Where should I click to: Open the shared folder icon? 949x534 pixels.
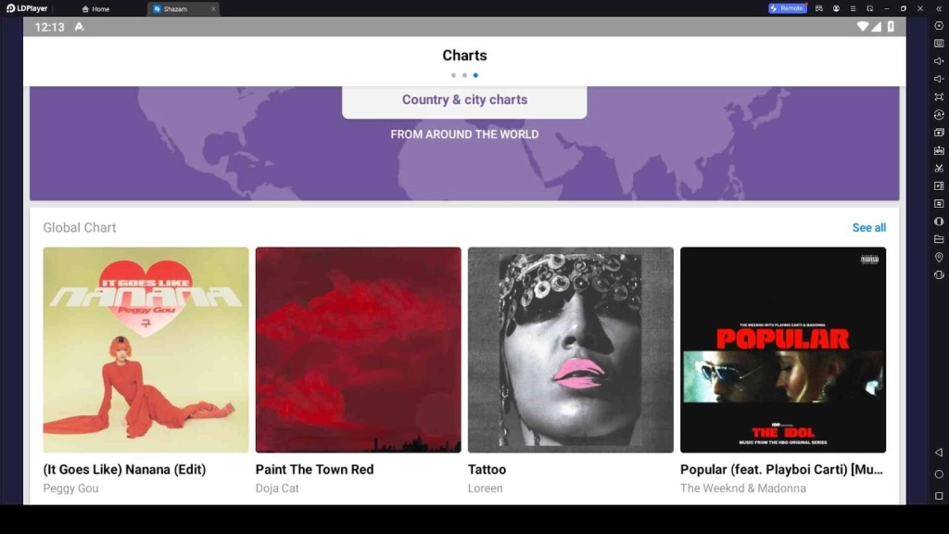(939, 239)
